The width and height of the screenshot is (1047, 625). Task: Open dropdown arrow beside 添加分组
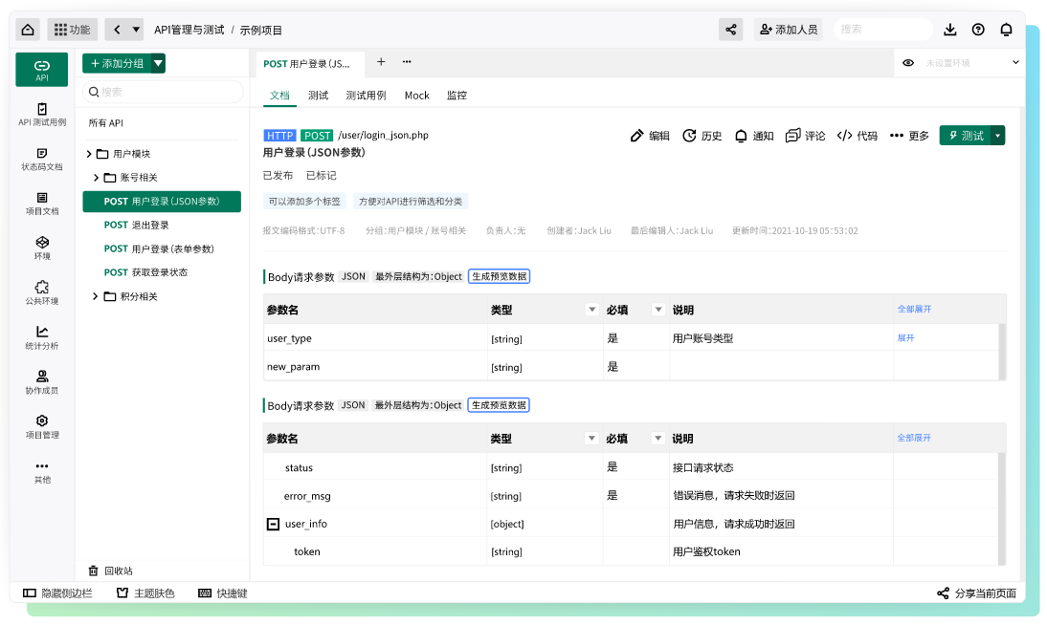point(158,63)
